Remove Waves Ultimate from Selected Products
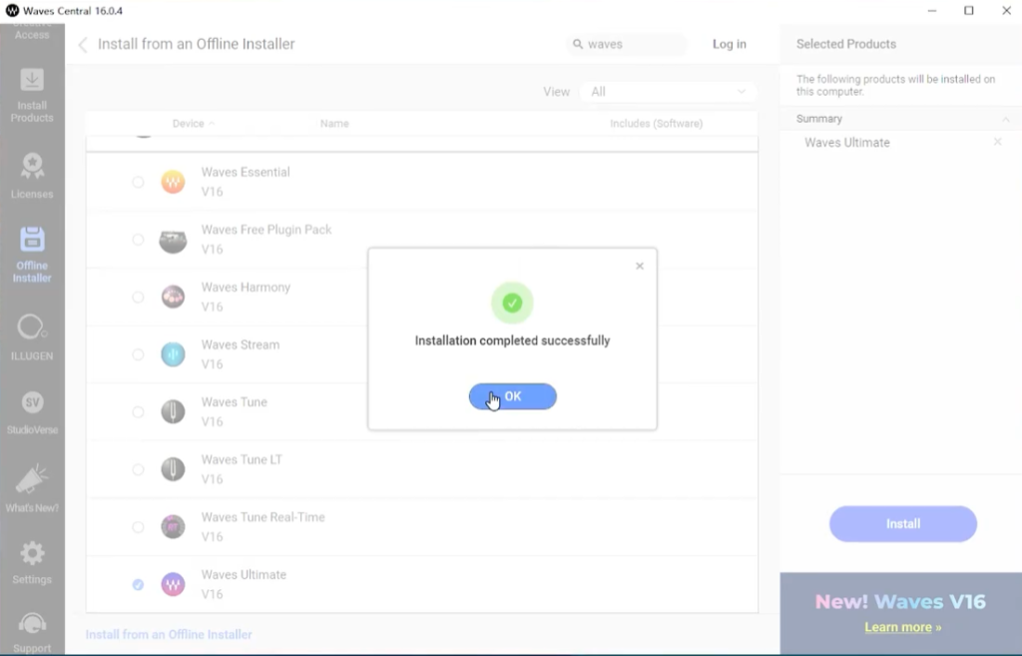 997,142
